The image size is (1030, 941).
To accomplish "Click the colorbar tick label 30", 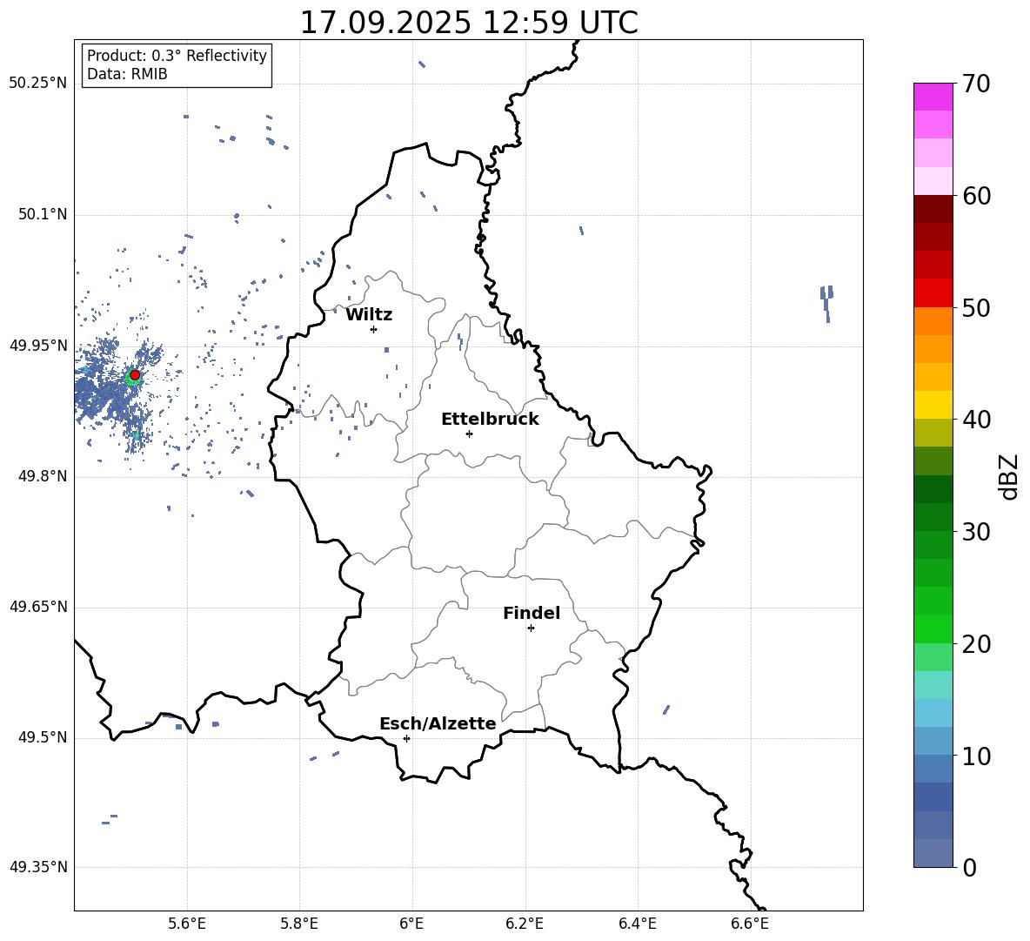I will [976, 532].
